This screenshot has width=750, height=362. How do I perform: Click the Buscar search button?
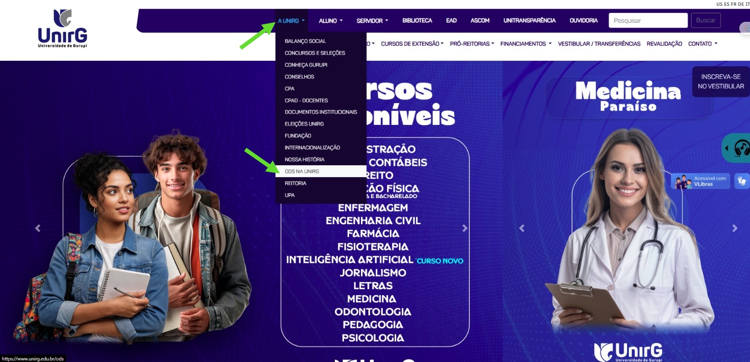click(x=705, y=20)
